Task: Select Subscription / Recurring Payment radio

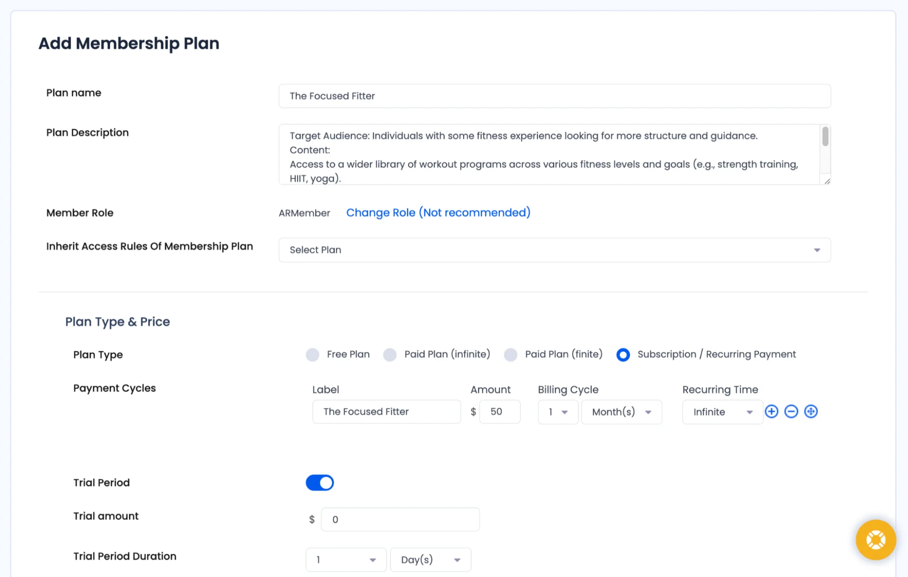Action: [x=623, y=355]
